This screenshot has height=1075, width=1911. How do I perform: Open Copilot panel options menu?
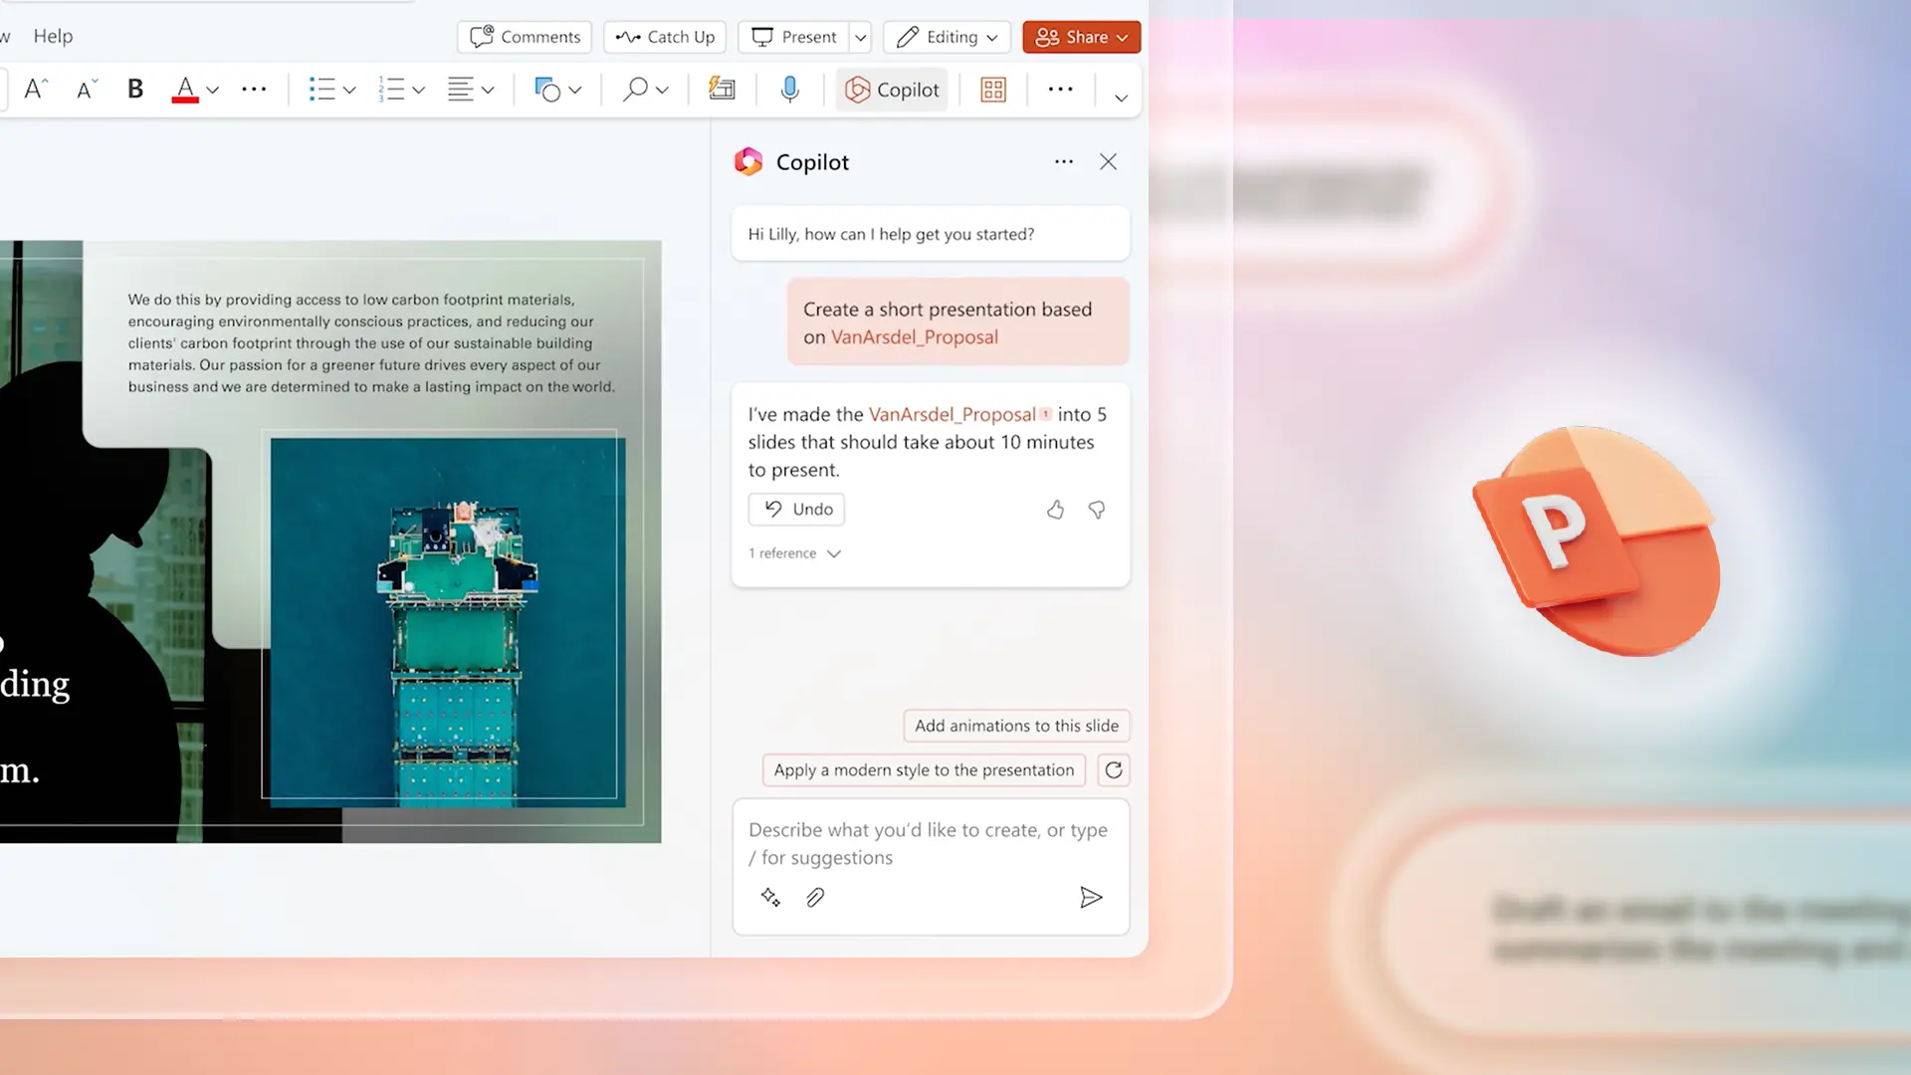click(x=1064, y=161)
